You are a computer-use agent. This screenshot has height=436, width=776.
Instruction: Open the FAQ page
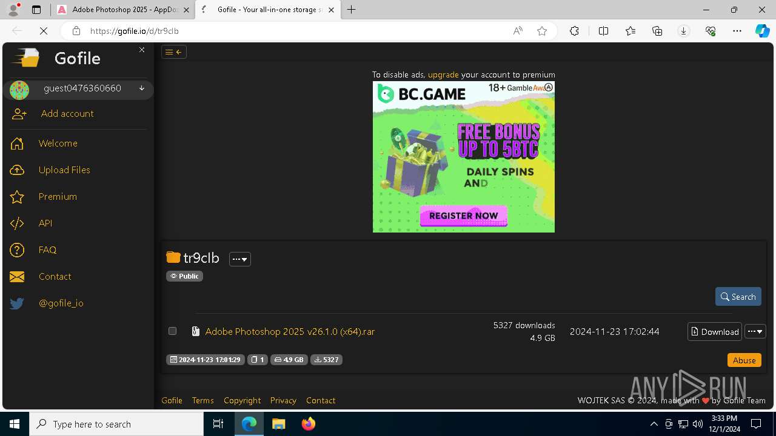(x=47, y=250)
